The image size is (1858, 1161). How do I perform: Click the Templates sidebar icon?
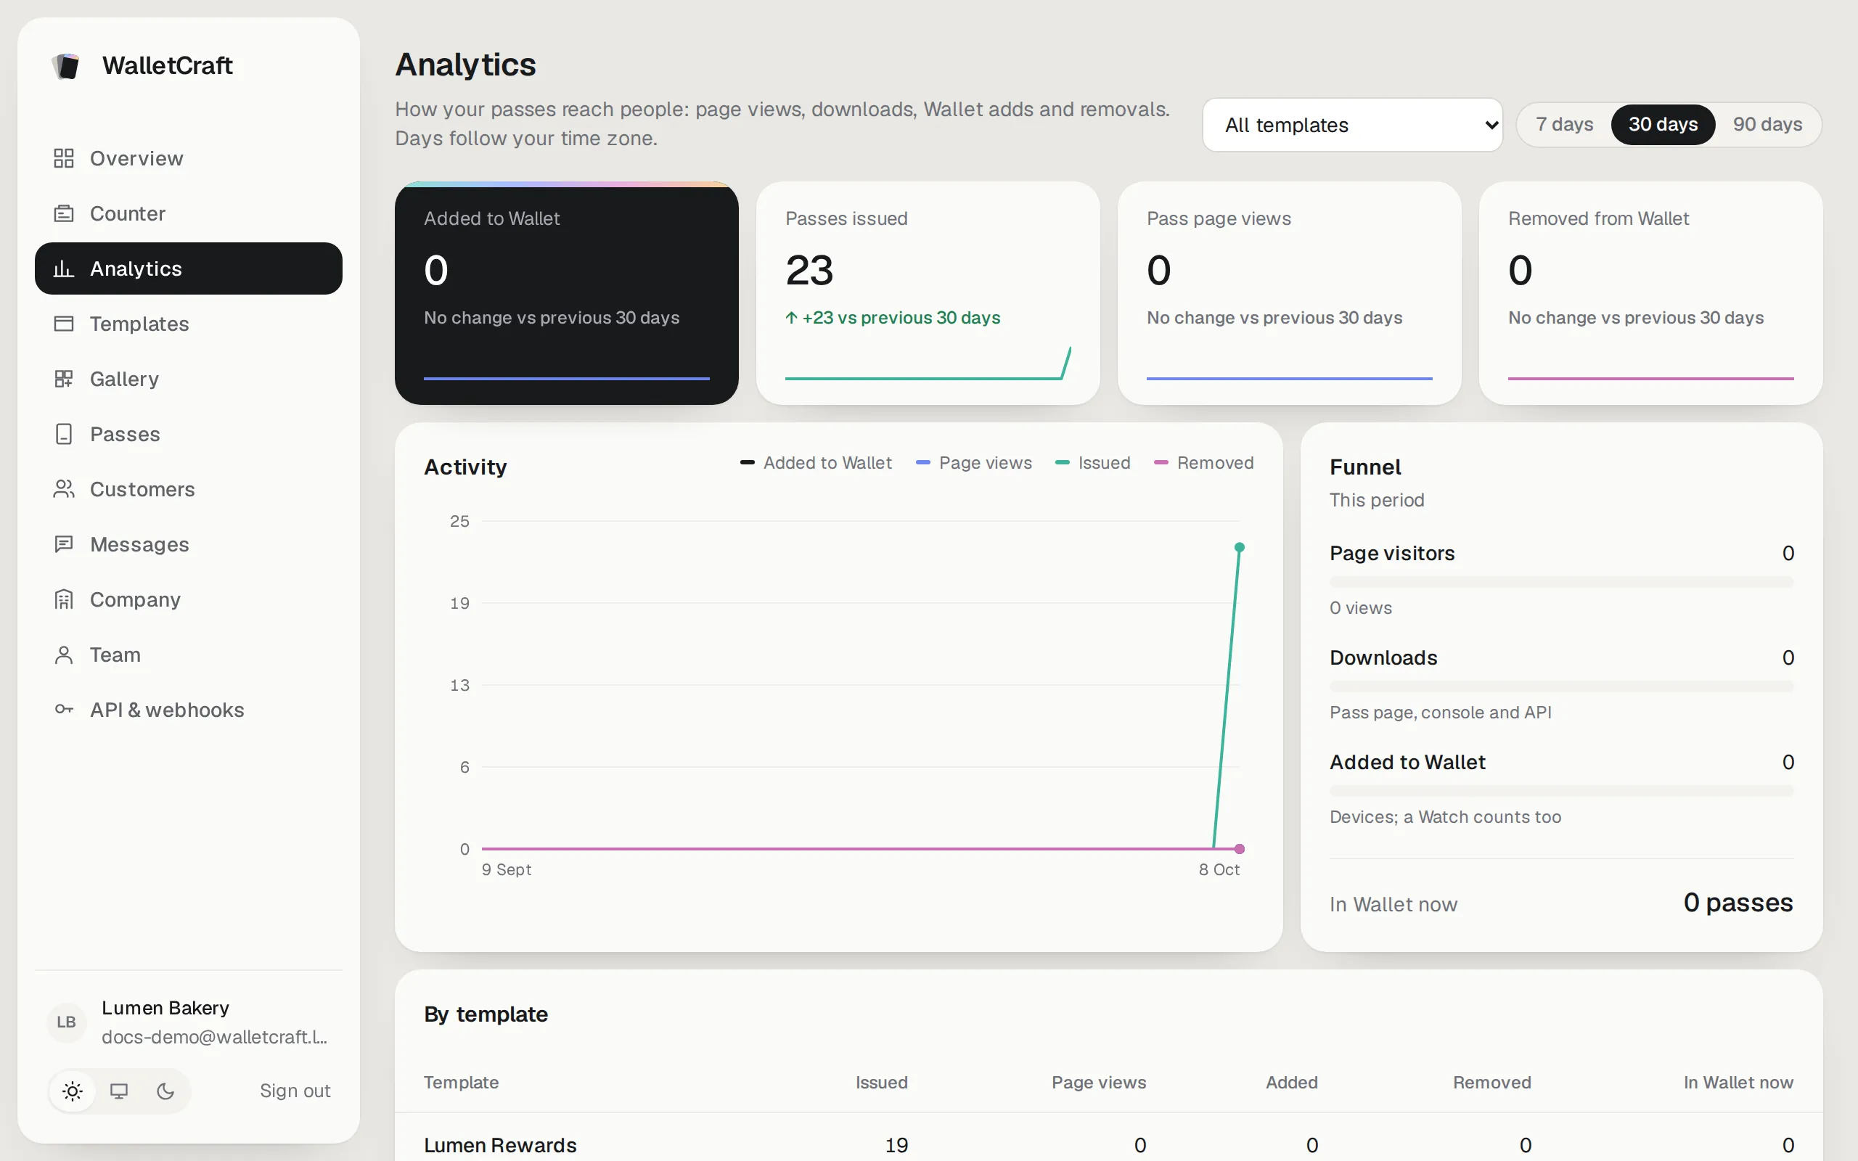64,324
